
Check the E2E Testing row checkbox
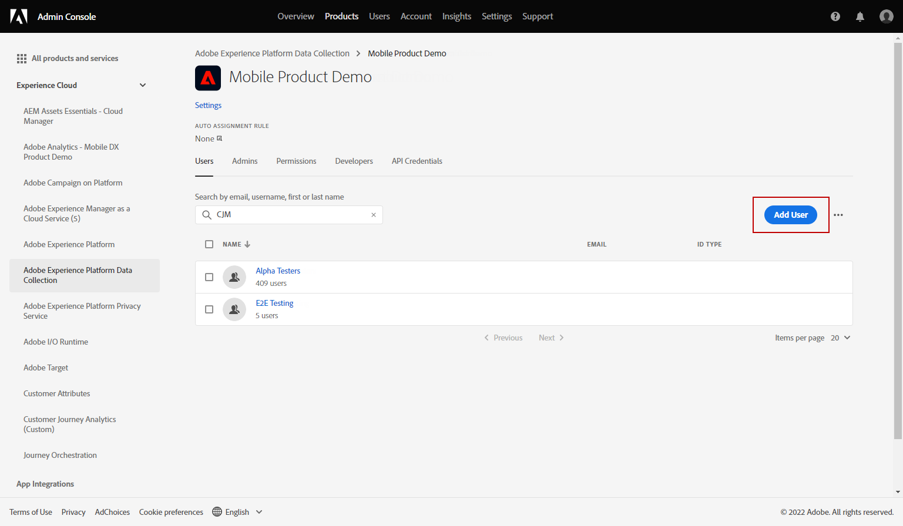pos(209,309)
